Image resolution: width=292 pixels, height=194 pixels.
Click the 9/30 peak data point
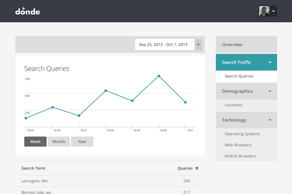click(159, 76)
